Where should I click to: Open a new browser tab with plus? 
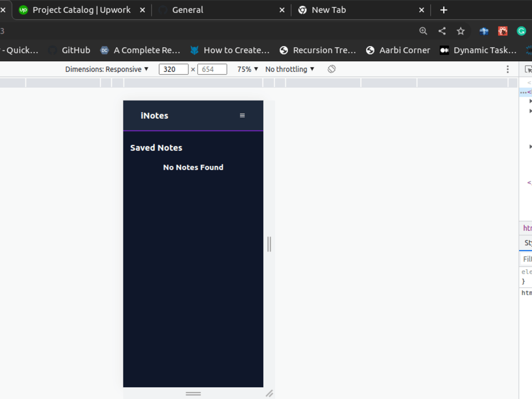coord(444,10)
